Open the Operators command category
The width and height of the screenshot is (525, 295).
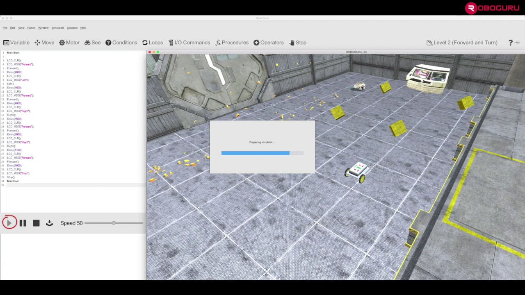click(x=269, y=43)
